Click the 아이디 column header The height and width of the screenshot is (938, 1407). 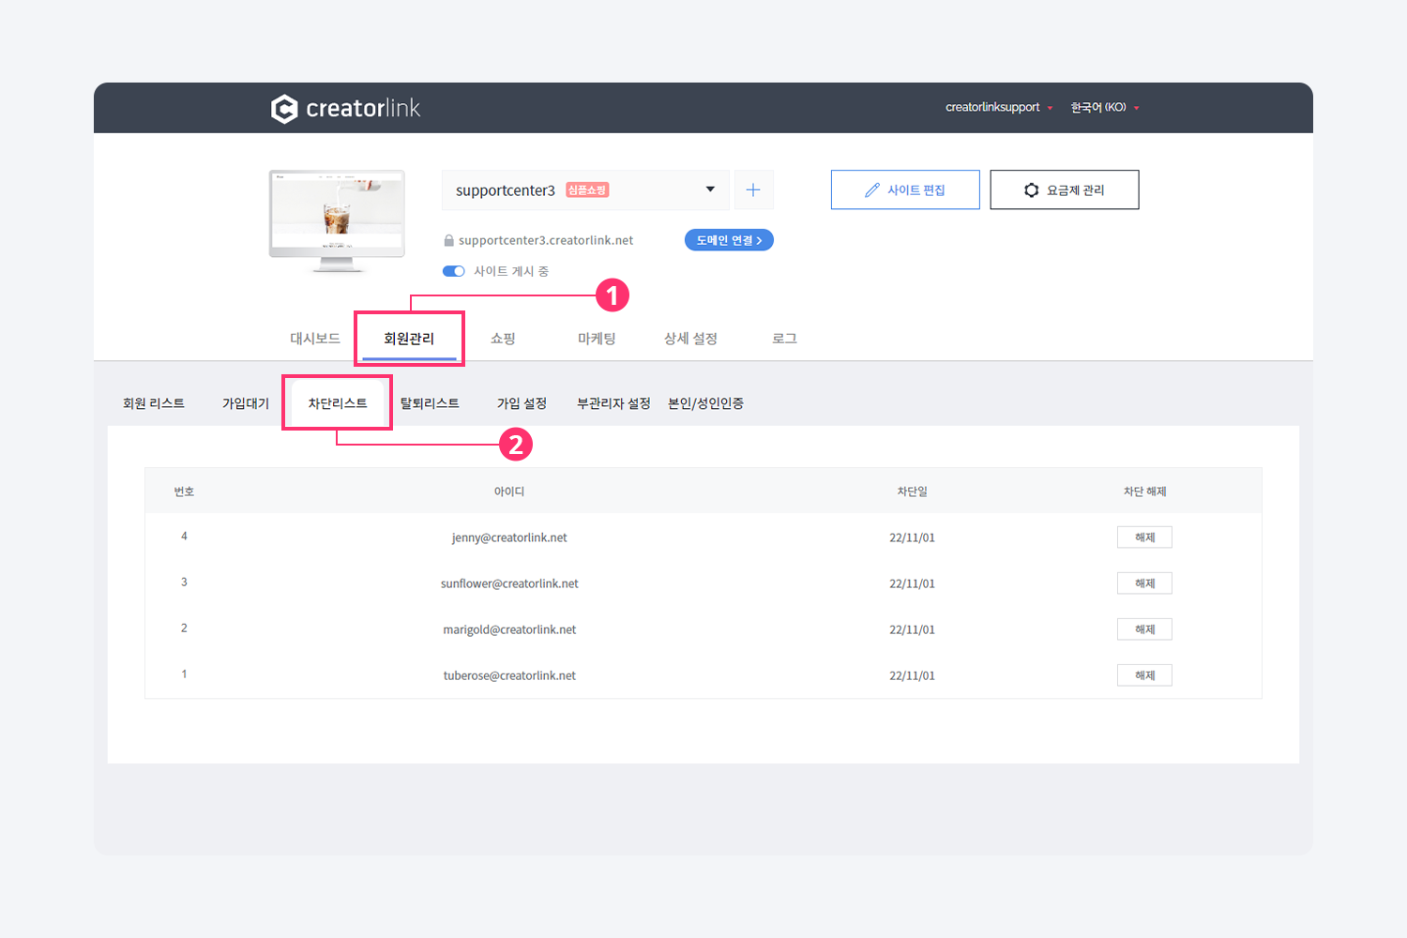click(x=509, y=492)
